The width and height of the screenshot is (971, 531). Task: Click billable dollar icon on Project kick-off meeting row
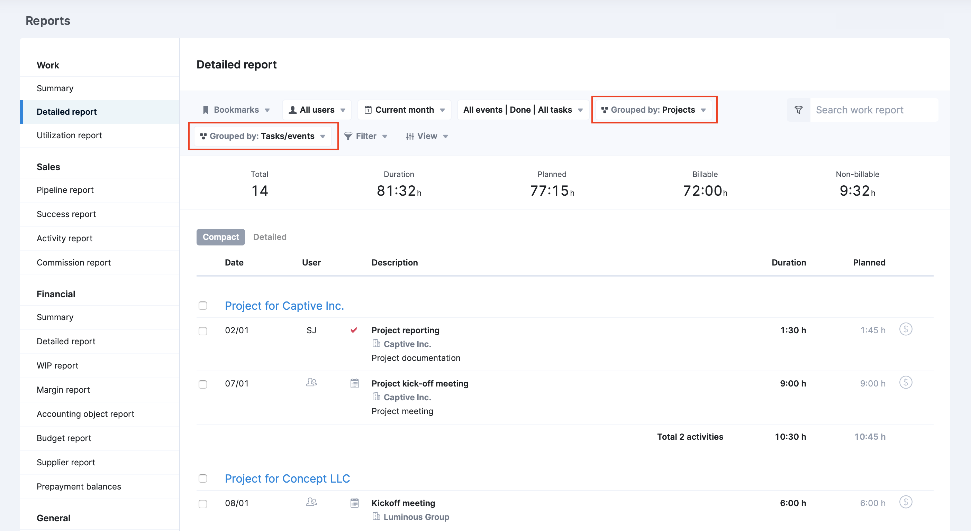click(x=905, y=383)
